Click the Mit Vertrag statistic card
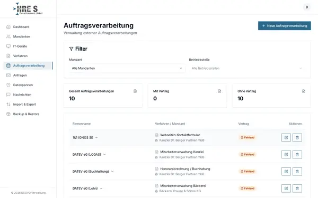 187,96
